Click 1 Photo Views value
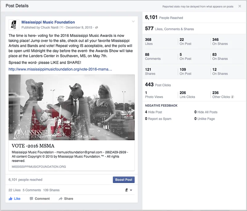Image resolution: width=247 pixels, height=211 pixels. click(x=154, y=95)
